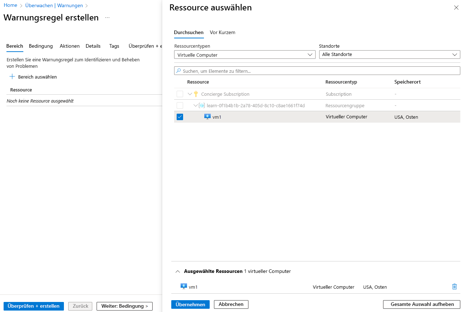Click the Ressourcengruppe type cell
The height and width of the screenshot is (312, 461).
click(x=345, y=105)
